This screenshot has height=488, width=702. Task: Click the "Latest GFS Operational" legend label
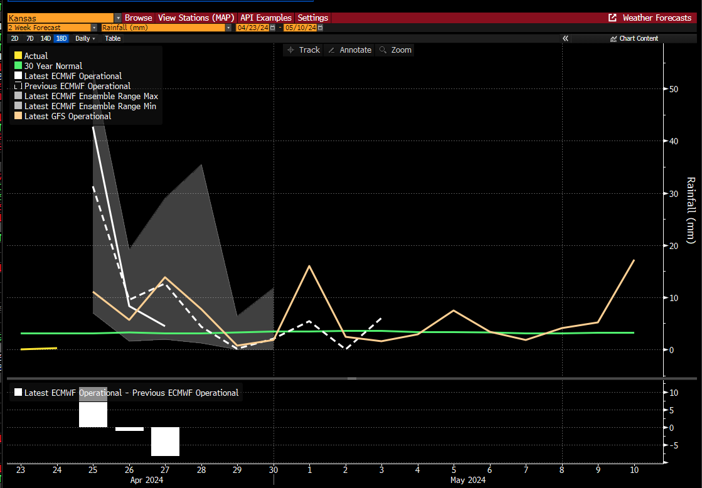pos(68,117)
